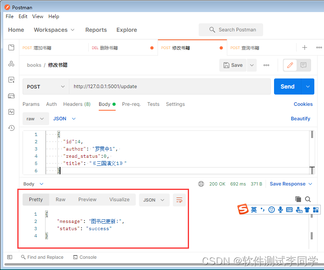This screenshot has height=270, width=324.
Task: Open Sogou toolbox grid icon
Action: [316, 210]
